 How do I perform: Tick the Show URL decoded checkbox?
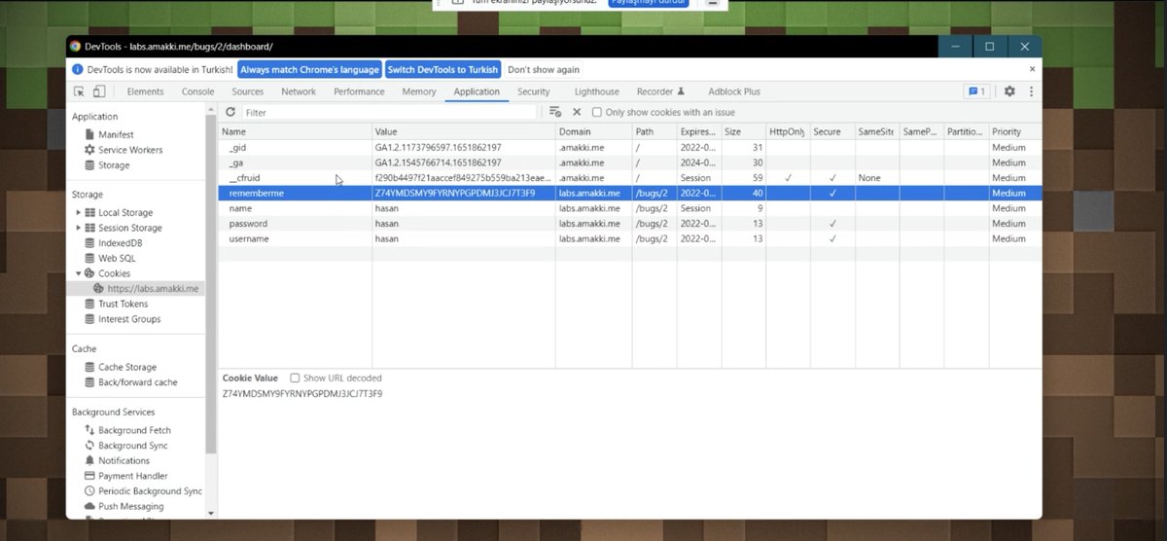(x=295, y=378)
